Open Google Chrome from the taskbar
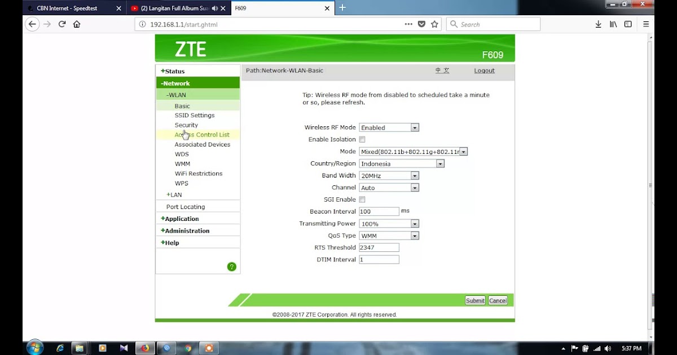Image resolution: width=677 pixels, height=355 pixels. [x=188, y=348]
